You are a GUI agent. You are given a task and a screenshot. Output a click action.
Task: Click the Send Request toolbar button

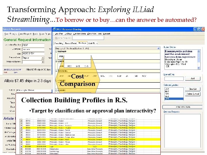coord(63,38)
